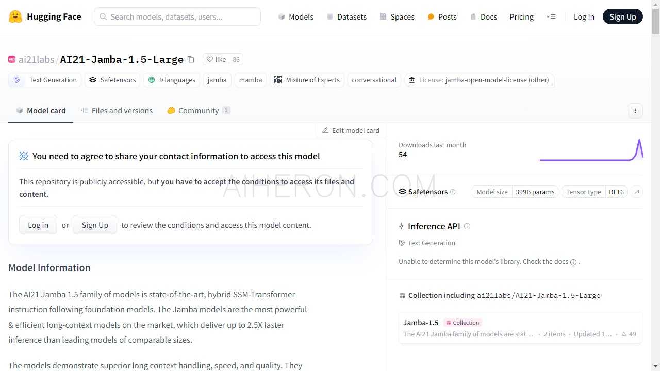
Task: Click the Safetensors info icon
Action: point(453,192)
